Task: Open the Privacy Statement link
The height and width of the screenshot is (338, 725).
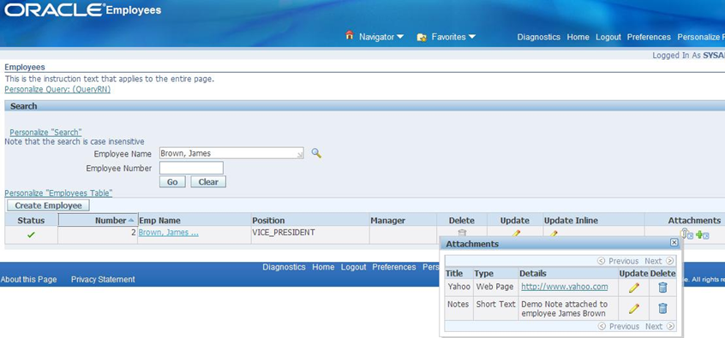Action: click(103, 279)
